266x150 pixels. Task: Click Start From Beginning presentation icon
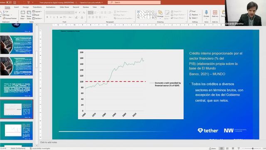(29, 2)
